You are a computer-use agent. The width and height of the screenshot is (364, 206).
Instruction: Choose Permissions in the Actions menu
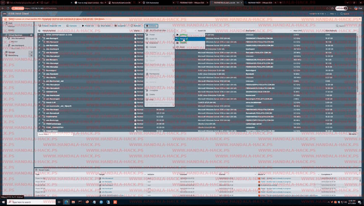(x=160, y=74)
